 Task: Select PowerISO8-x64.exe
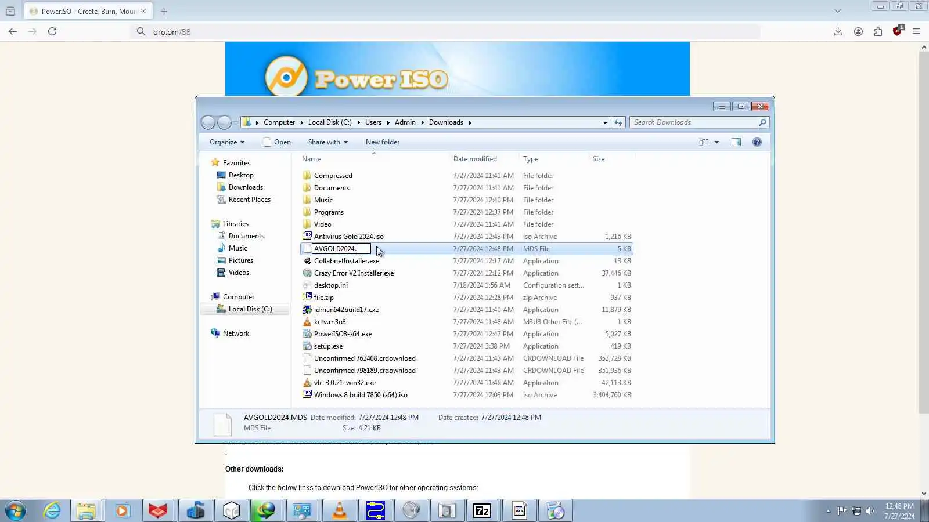[343, 334]
